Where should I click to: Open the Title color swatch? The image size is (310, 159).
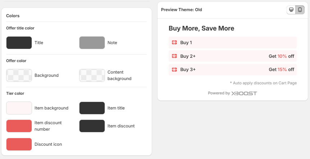coord(19,43)
